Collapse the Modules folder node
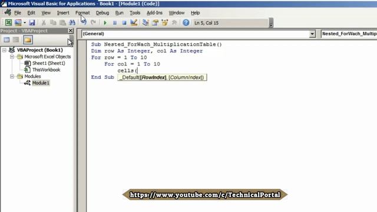The image size is (377, 212). pyautogui.click(x=12, y=77)
